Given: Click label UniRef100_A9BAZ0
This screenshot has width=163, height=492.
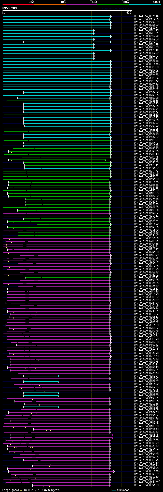Looking at the screenshot, I should tap(146, 303).
